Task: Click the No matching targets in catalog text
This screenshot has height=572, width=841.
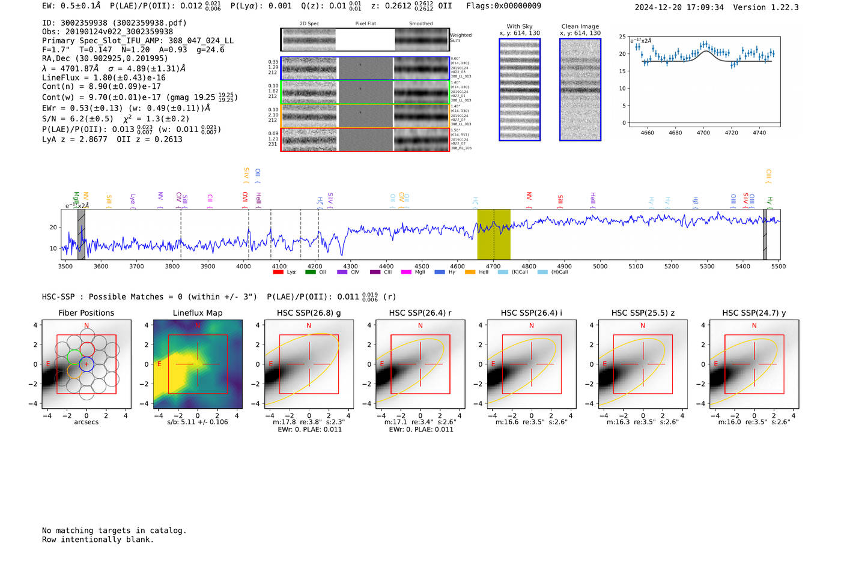Action: click(x=114, y=531)
